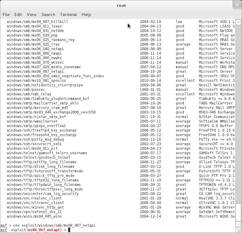Click the windows/smb/ms08_067_netapi list entry

[x=35, y=72]
